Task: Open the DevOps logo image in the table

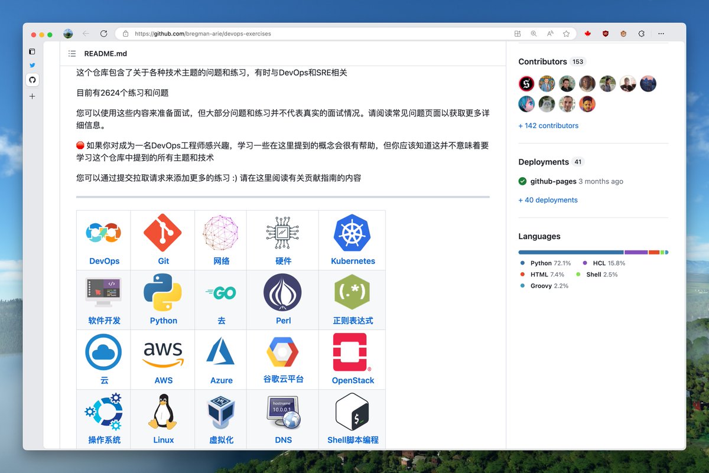Action: click(x=104, y=233)
